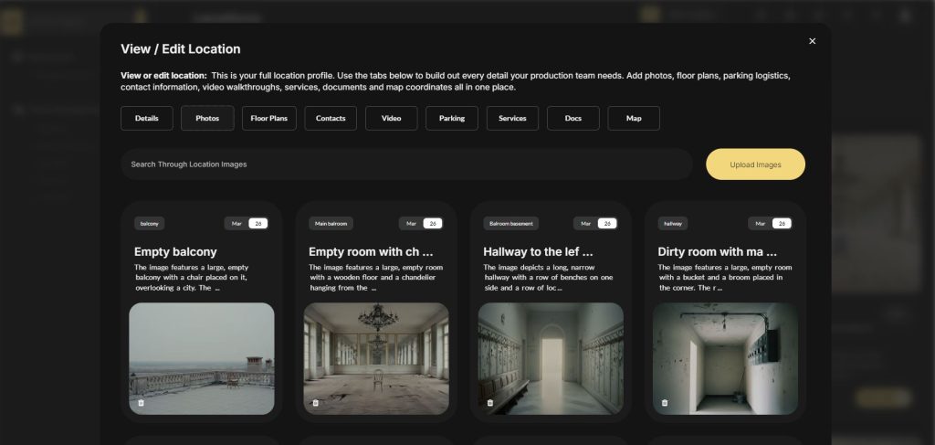Switch to the Photos tab
Screen dimensions: 935x445
click(x=207, y=118)
